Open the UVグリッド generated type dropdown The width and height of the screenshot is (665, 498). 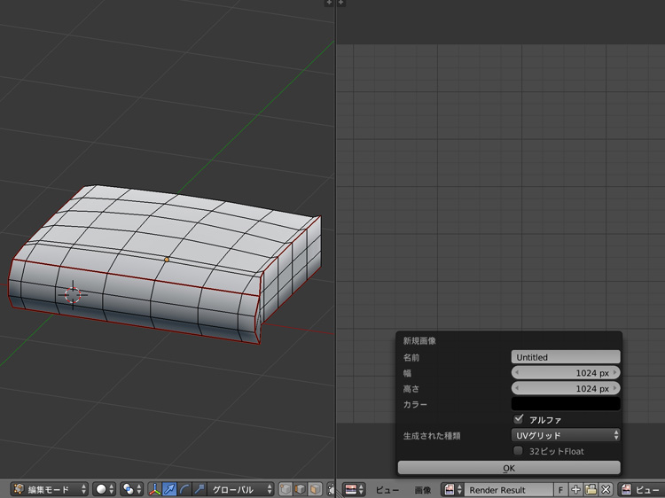[566, 435]
